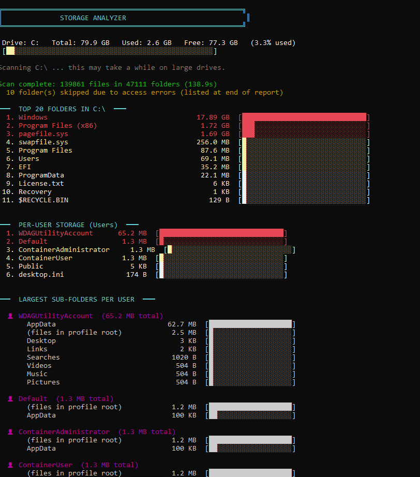Click the 'Total: 79.9 GB' value
Image resolution: width=420 pixels, height=477 pixels.
[x=81, y=43]
